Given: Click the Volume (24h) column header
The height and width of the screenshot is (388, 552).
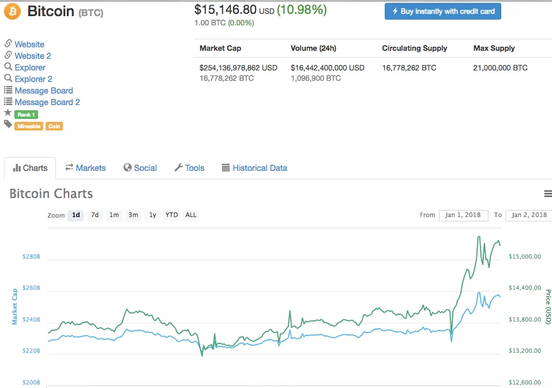Looking at the screenshot, I should click(x=313, y=48).
